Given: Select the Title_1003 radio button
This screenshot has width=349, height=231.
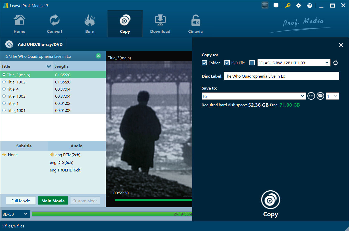Looking at the screenshot, I should (x=4, y=96).
